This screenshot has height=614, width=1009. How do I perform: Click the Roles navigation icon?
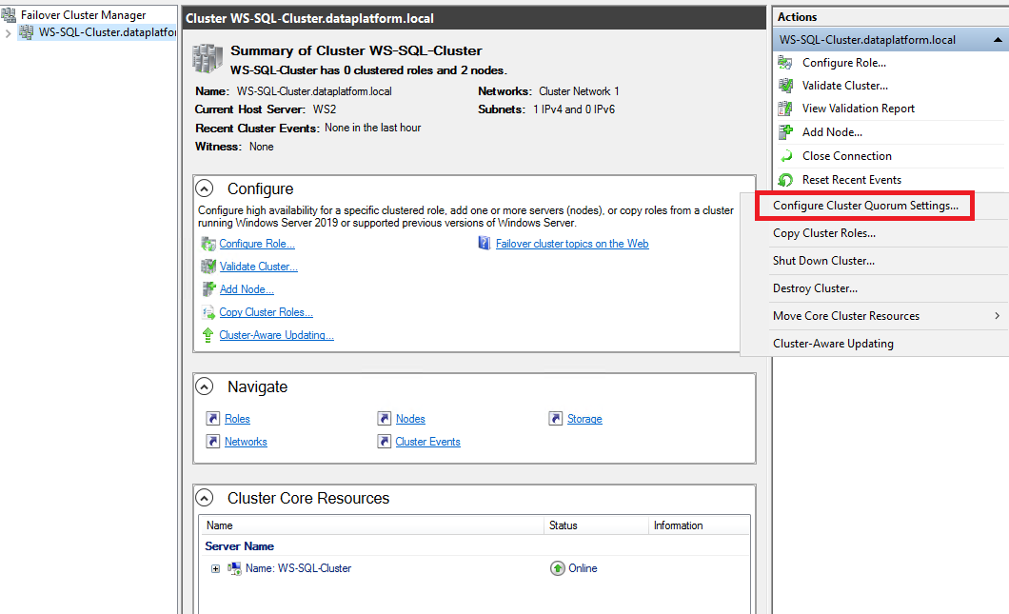(215, 419)
